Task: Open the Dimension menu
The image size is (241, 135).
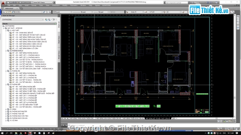Action: [56, 5]
